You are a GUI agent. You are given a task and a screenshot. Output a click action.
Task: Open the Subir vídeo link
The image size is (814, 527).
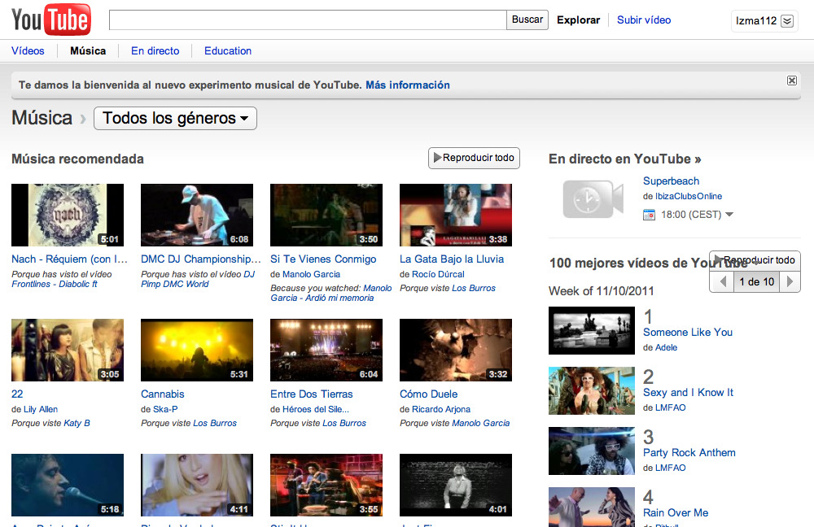(644, 20)
